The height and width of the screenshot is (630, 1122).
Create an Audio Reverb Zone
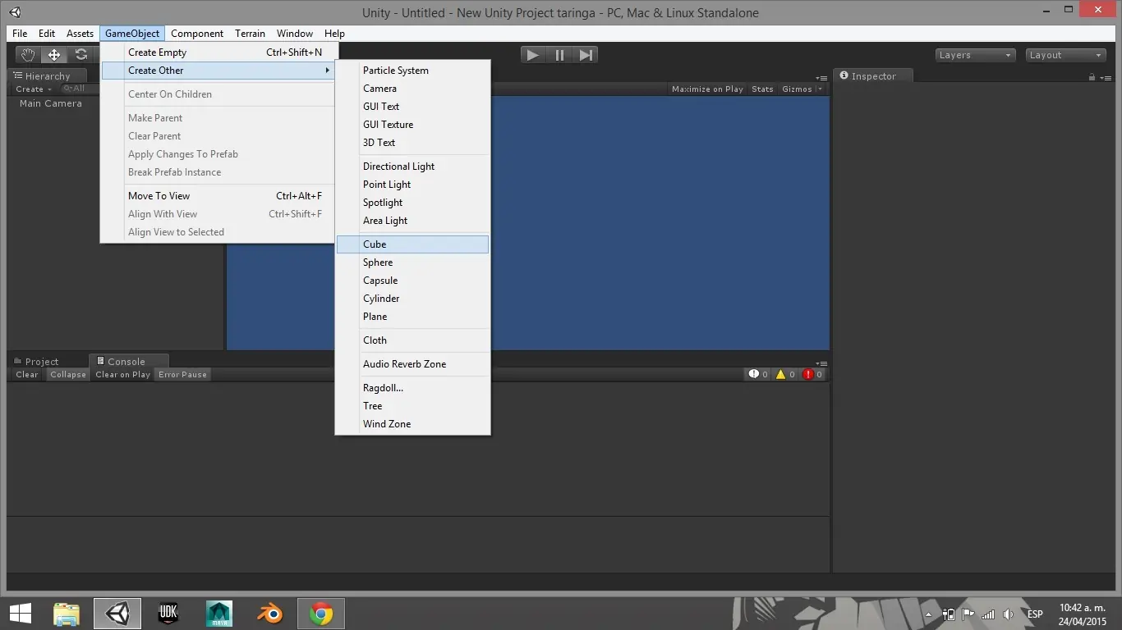412,364
